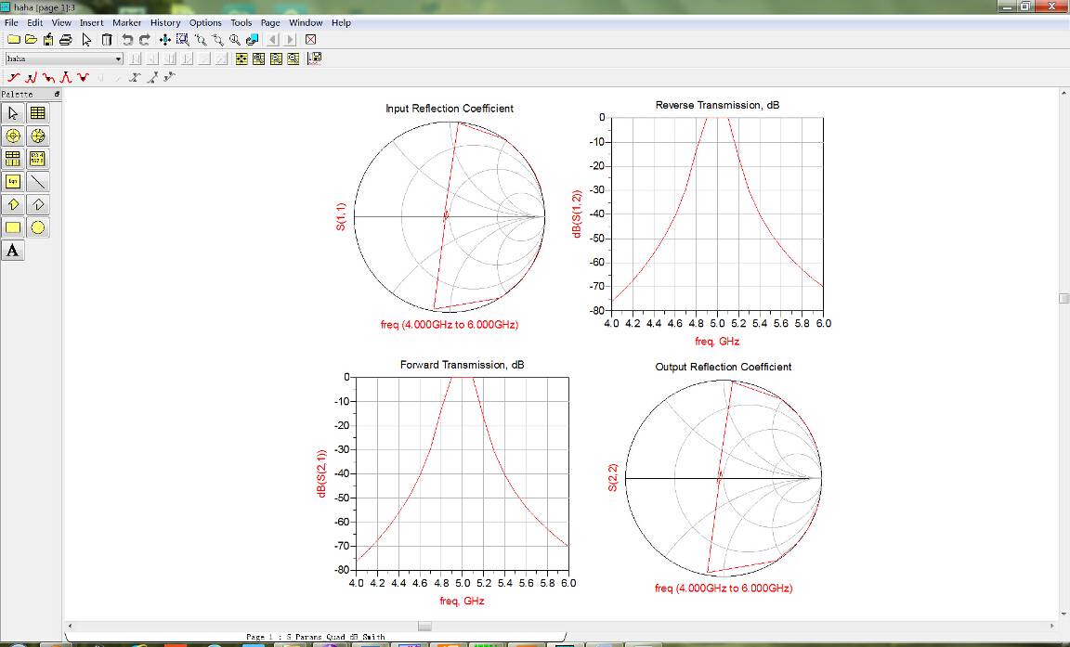Select the stacked plot palette item

tap(12, 158)
